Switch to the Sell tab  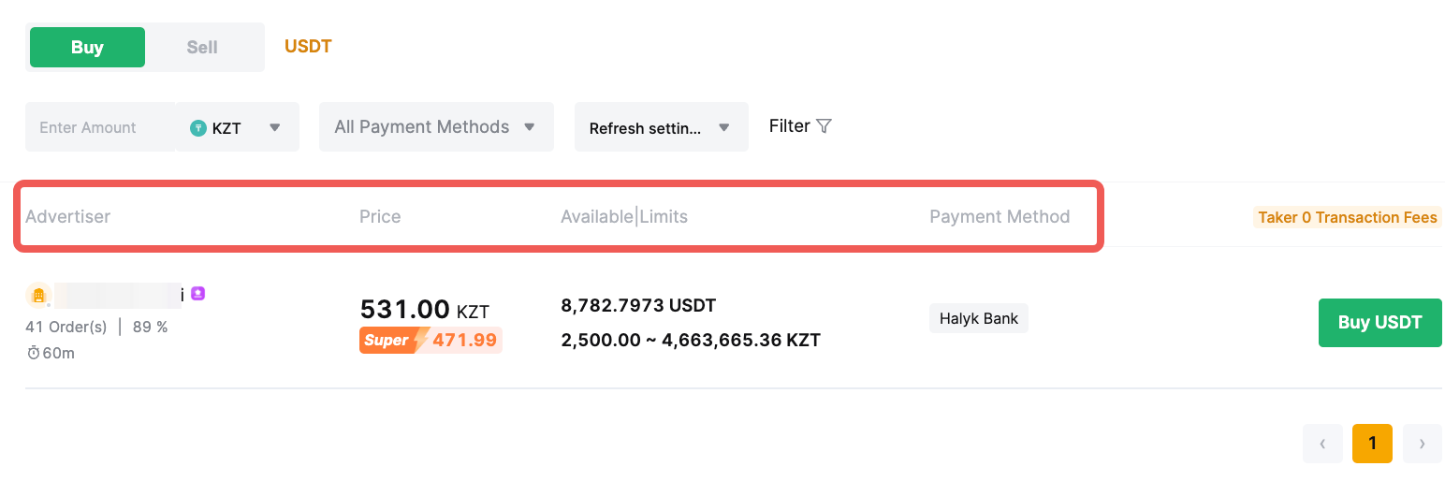coord(202,48)
